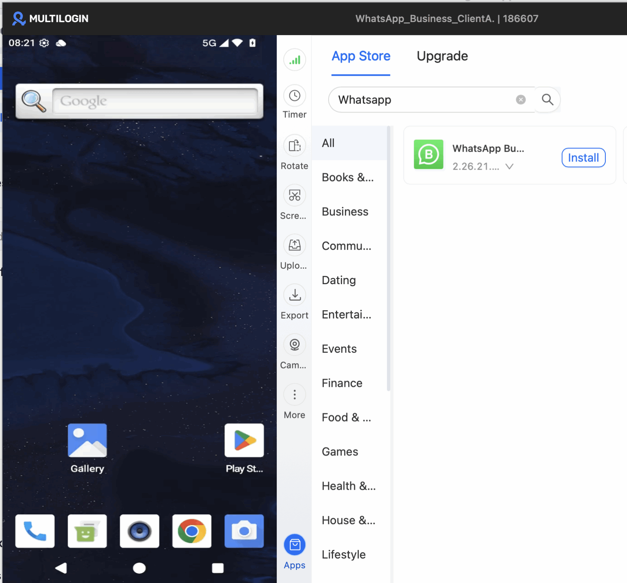Switch to the Upgrade tab

point(442,56)
